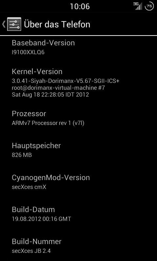The height and width of the screenshot is (261, 157).
Task: Tap the kernel string 3.0.41-Siyah-Dorimanx line
Action: (x=66, y=81)
